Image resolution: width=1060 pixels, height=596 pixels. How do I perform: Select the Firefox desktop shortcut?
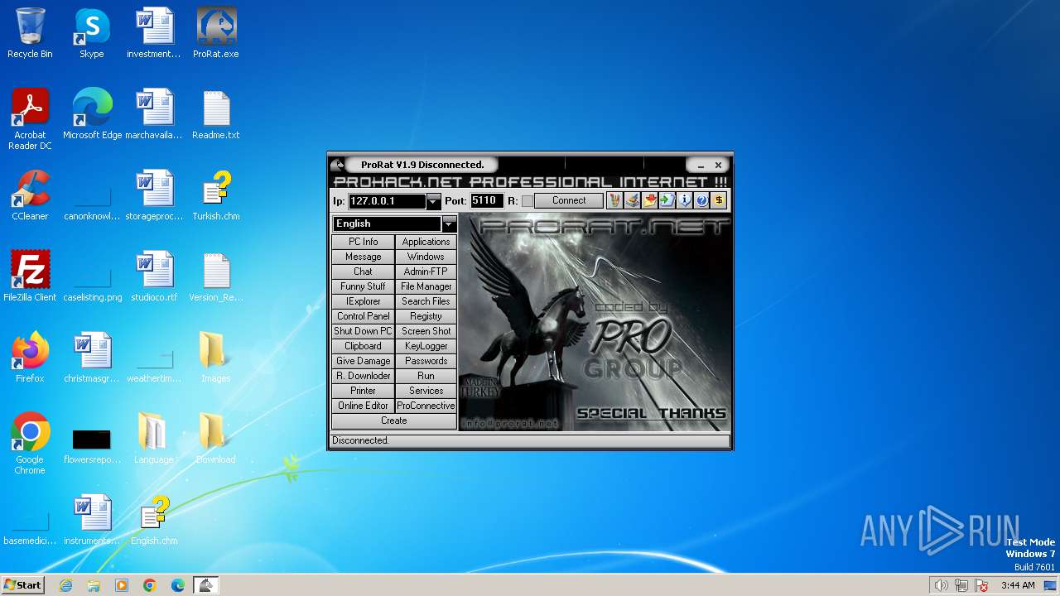(30, 358)
